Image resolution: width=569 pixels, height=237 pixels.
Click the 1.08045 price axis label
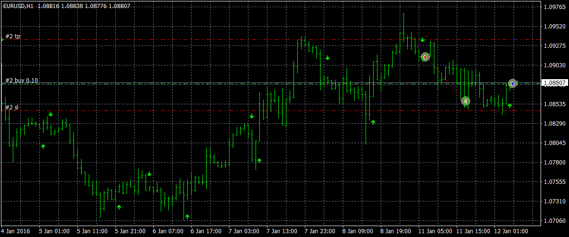click(555, 143)
